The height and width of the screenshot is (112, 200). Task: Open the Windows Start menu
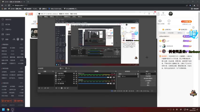3,110
